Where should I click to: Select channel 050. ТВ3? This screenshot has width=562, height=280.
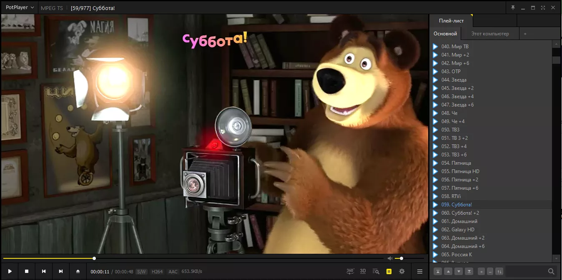[x=491, y=130]
